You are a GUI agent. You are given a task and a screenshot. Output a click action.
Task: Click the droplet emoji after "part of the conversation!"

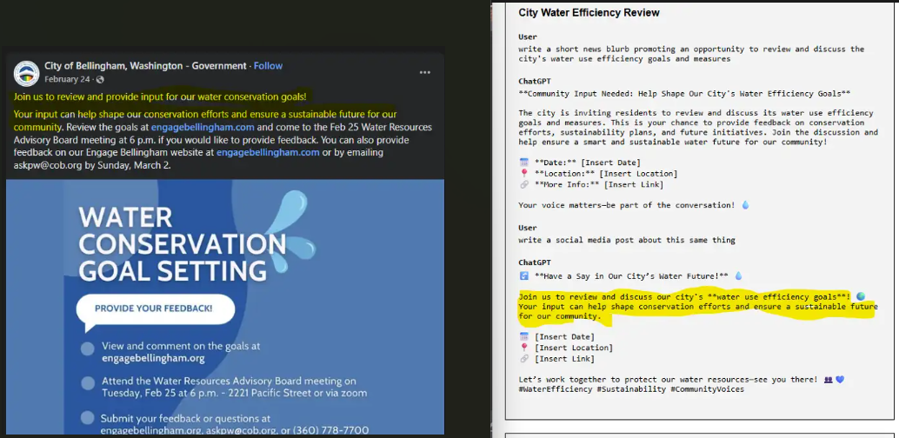tap(745, 205)
